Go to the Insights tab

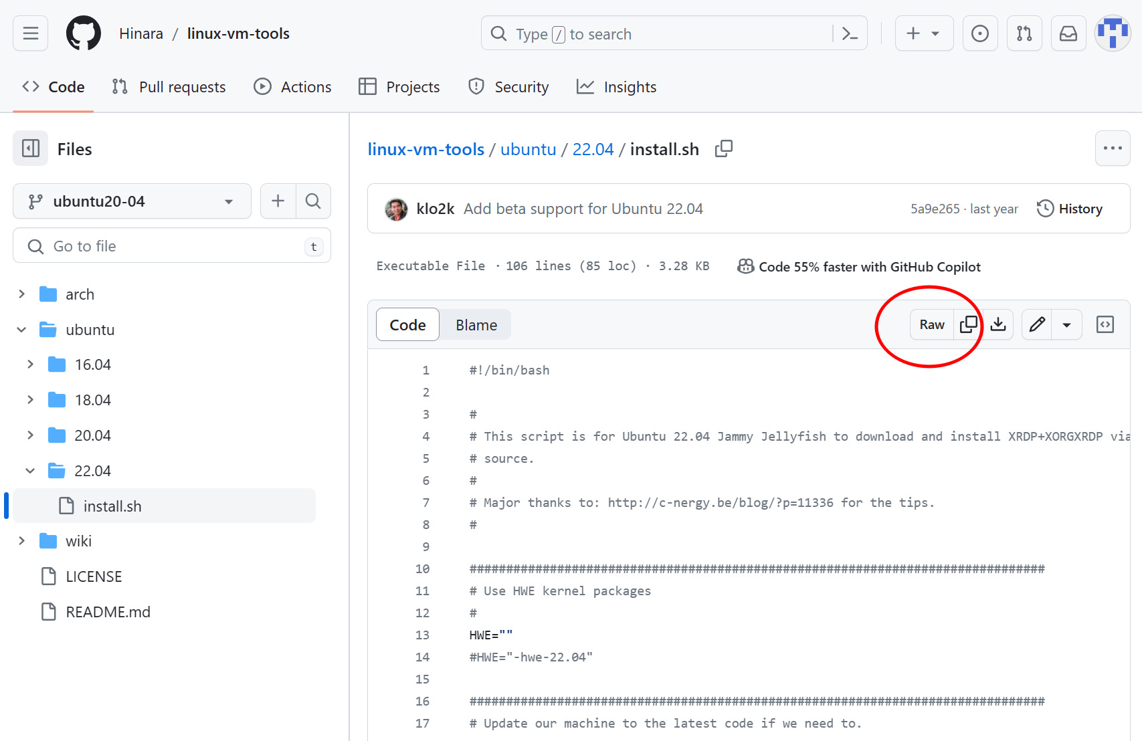coord(616,87)
